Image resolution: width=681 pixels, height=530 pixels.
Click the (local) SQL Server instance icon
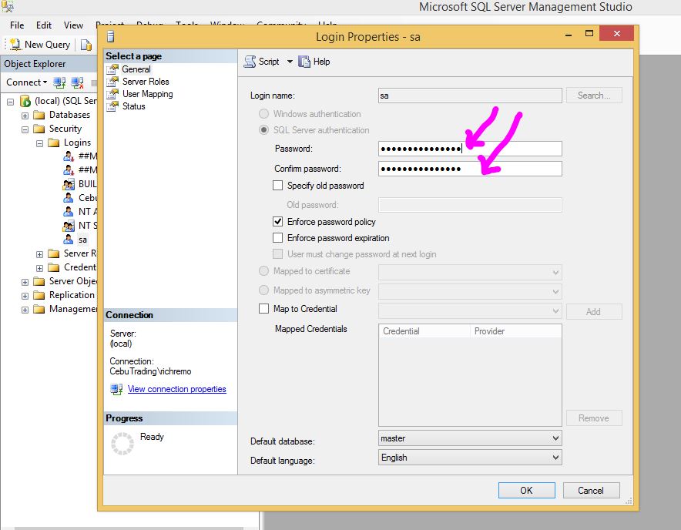point(25,101)
